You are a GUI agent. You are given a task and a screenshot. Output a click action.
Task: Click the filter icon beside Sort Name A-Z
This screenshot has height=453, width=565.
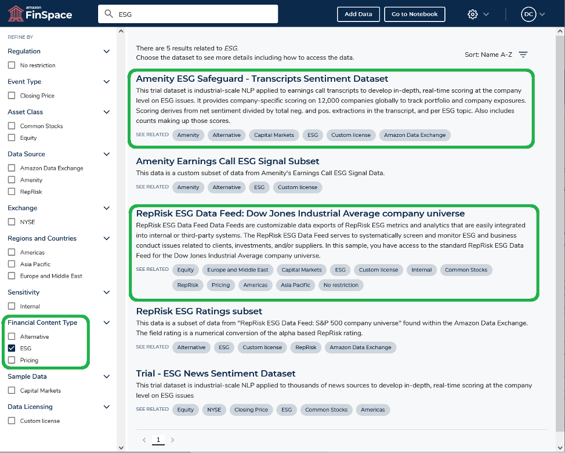(523, 53)
